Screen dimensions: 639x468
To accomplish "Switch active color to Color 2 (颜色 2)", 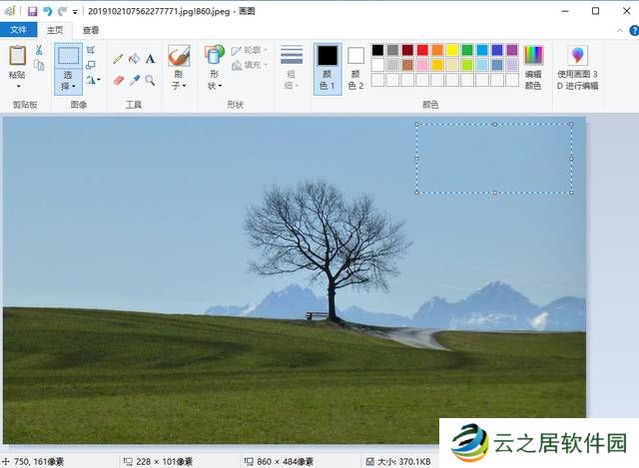I will click(355, 68).
